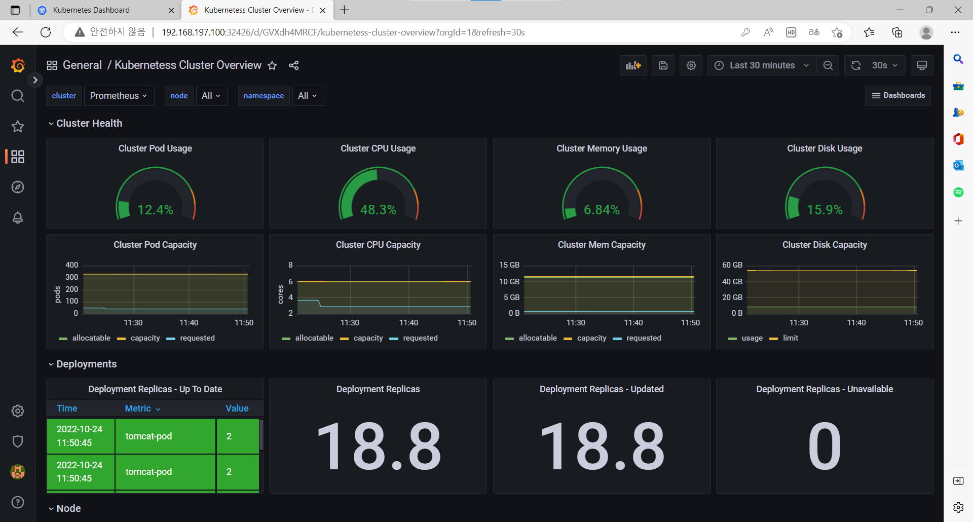Open the Search dashboards icon in sidebar

pos(18,96)
